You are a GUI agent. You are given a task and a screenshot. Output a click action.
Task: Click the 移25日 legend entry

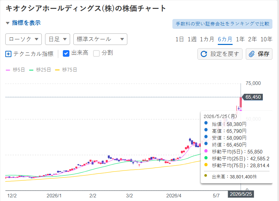pos(40,70)
